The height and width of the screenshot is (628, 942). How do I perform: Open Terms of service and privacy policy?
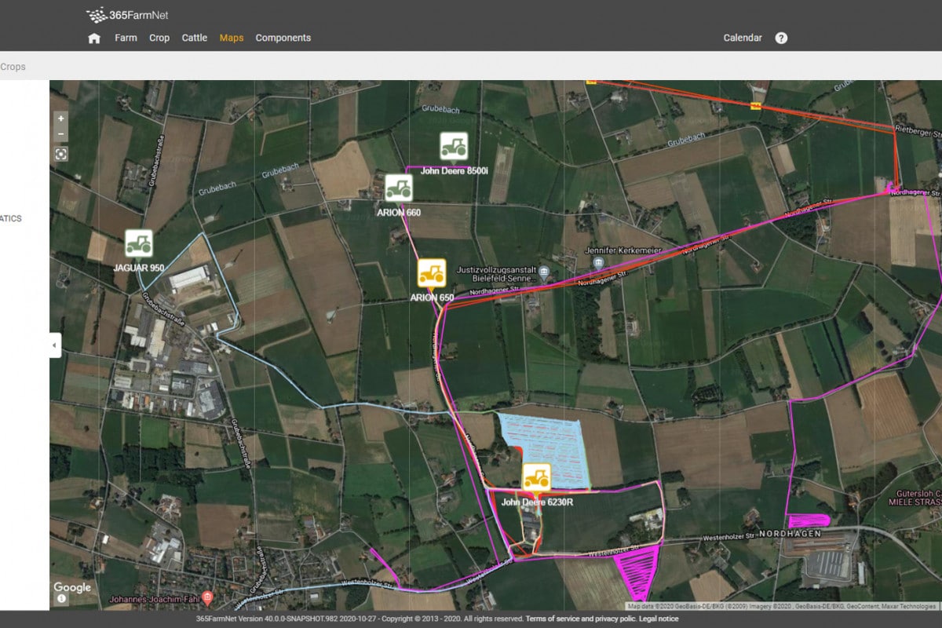(x=581, y=619)
